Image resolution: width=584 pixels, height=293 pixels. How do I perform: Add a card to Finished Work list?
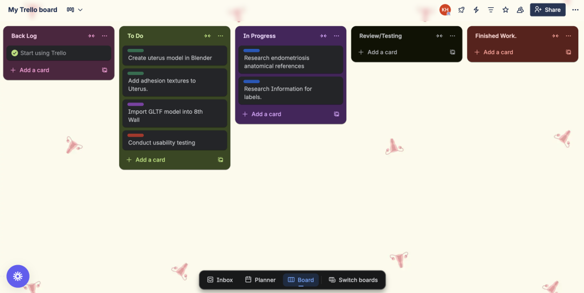(x=498, y=52)
